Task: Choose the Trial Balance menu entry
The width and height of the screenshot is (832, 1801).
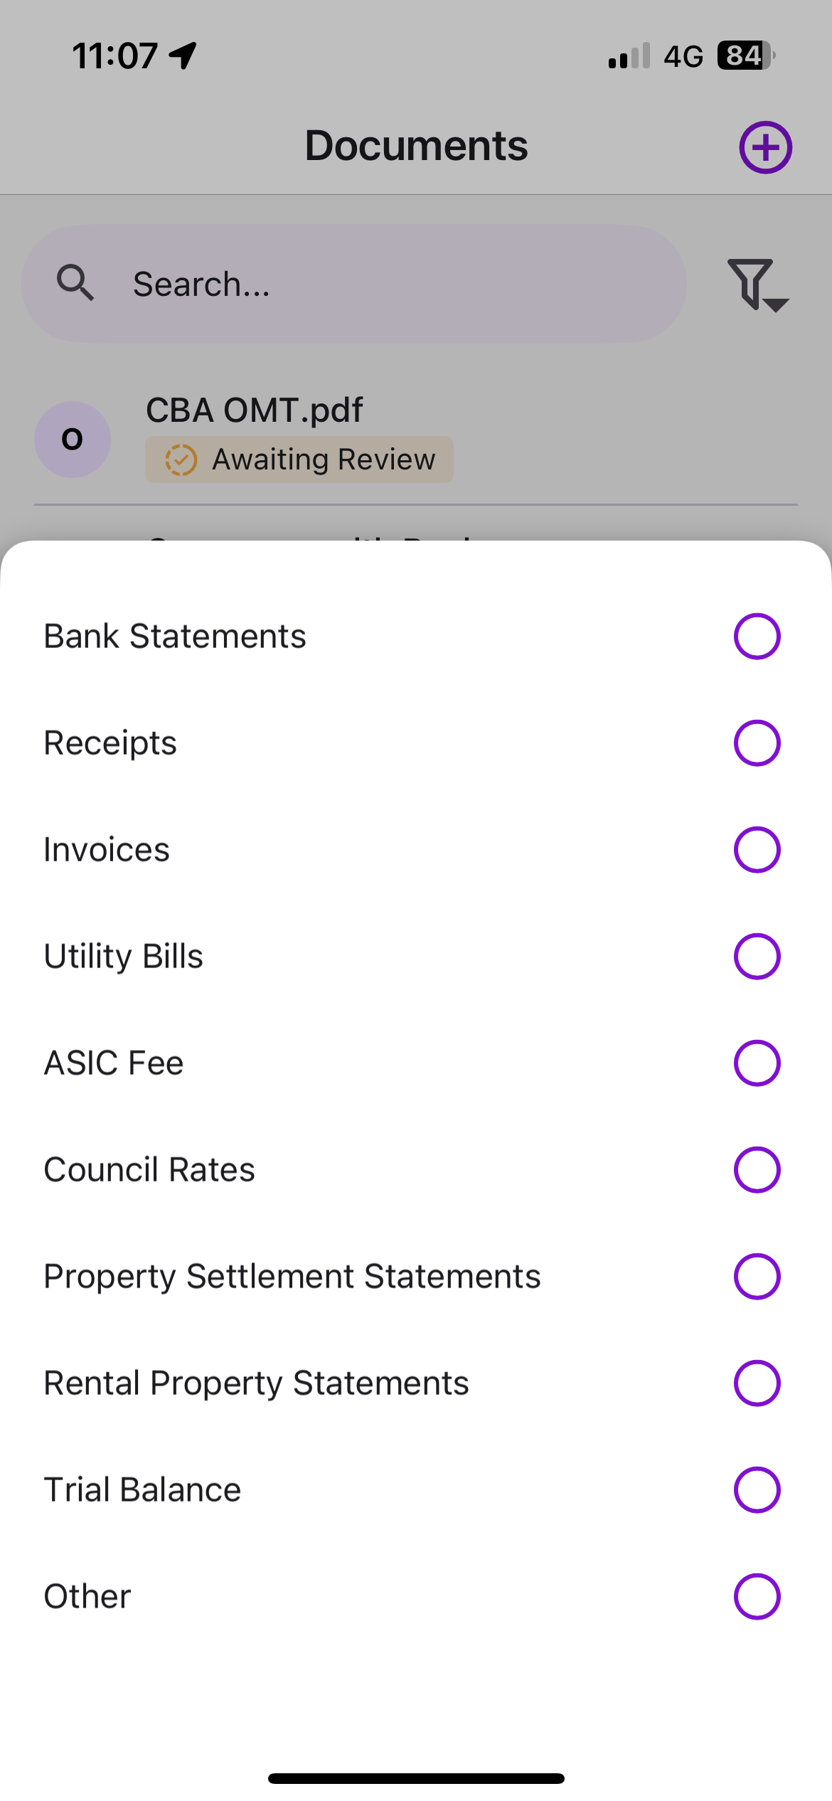Action: [416, 1489]
